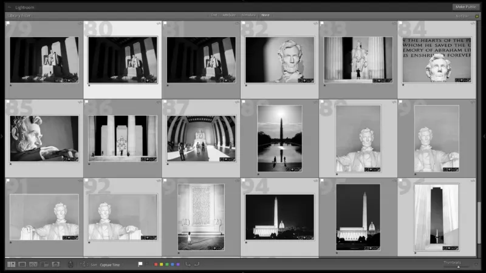Viewport: 486px width, 273px height.
Task: Click the filter lock icon
Action: pos(477,16)
